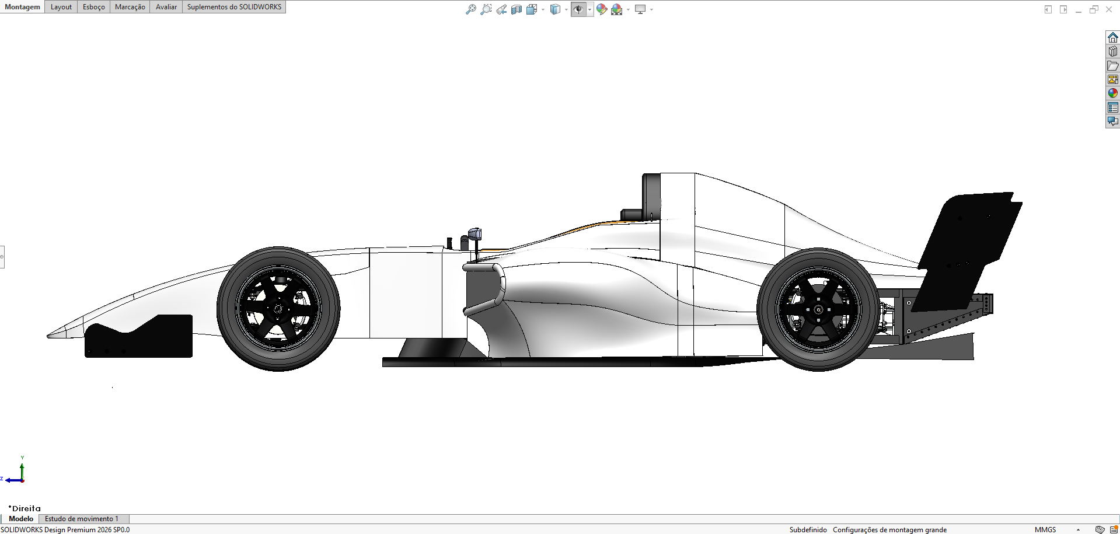Select Zoom to Area tool
The height and width of the screenshot is (534, 1120).
[x=486, y=9]
